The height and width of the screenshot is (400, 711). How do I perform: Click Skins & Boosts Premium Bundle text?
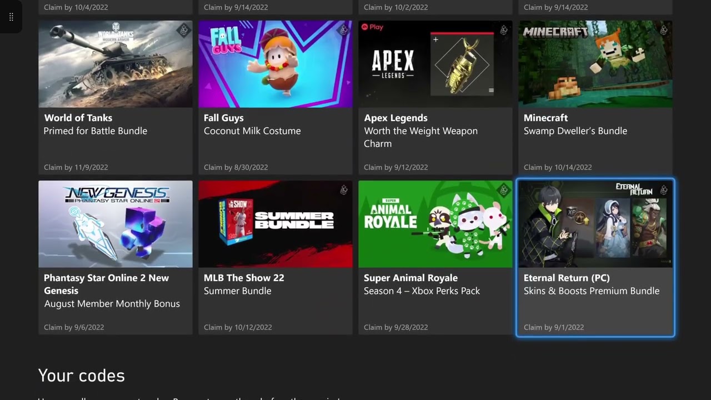pos(592,291)
